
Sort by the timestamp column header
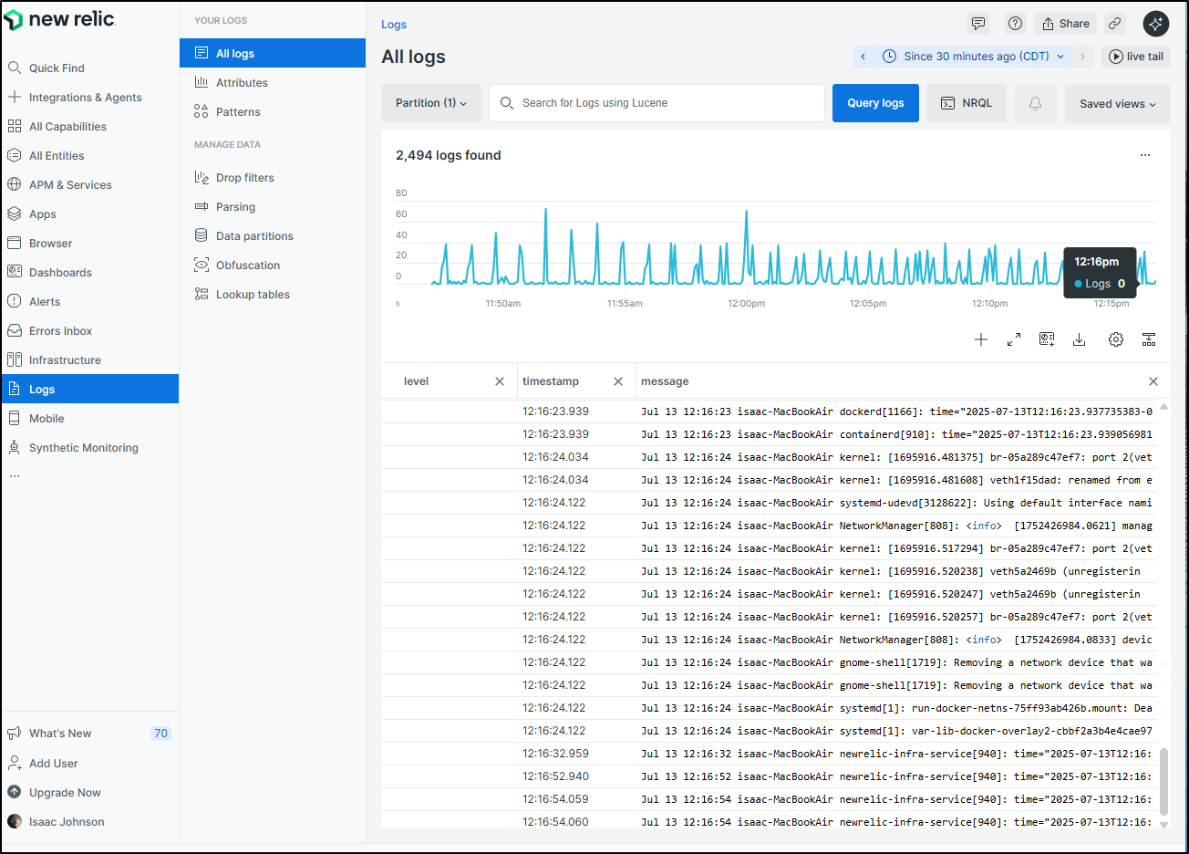[x=551, y=381]
